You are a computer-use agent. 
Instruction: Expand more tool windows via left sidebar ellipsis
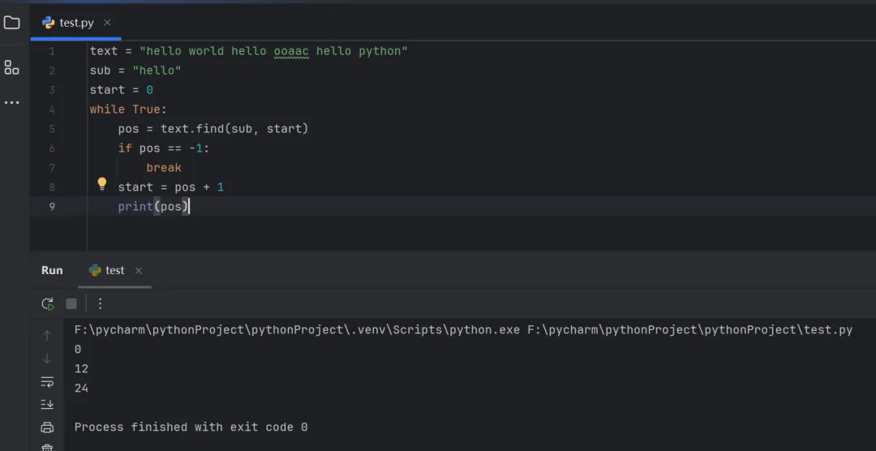(11, 103)
